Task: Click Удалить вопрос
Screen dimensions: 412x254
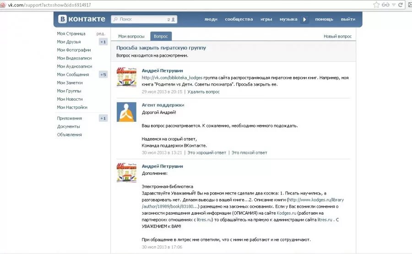Action: point(203,92)
